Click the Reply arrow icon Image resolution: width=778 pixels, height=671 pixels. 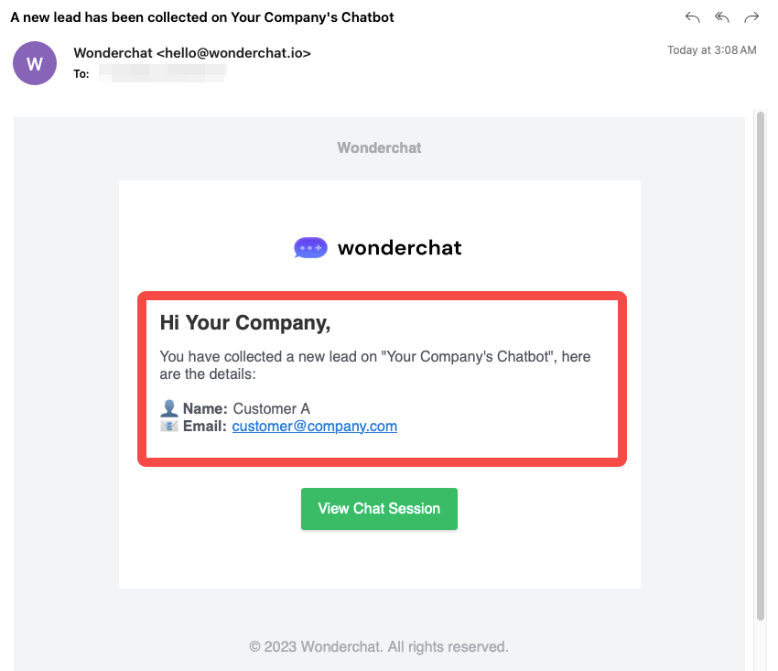point(693,17)
